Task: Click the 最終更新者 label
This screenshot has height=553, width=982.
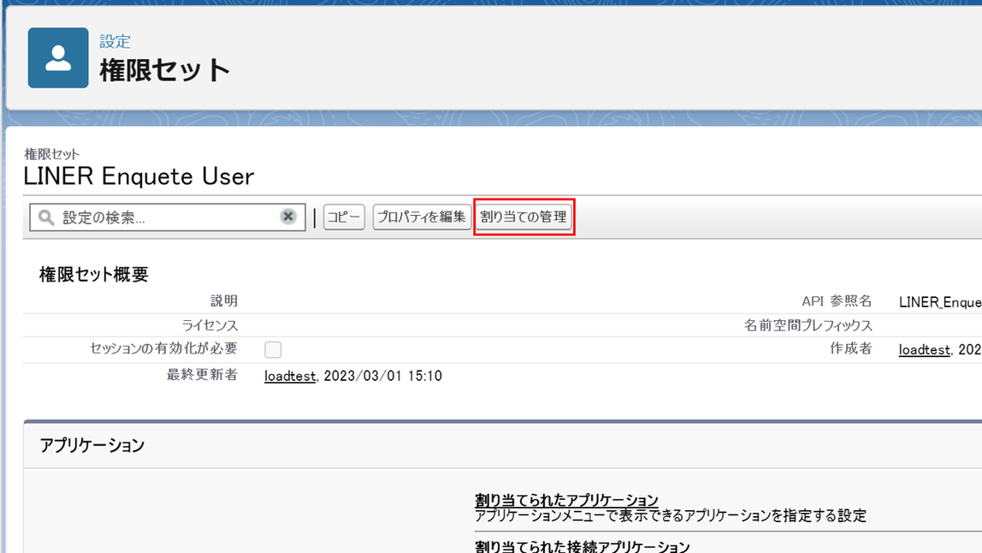Action: pos(202,375)
